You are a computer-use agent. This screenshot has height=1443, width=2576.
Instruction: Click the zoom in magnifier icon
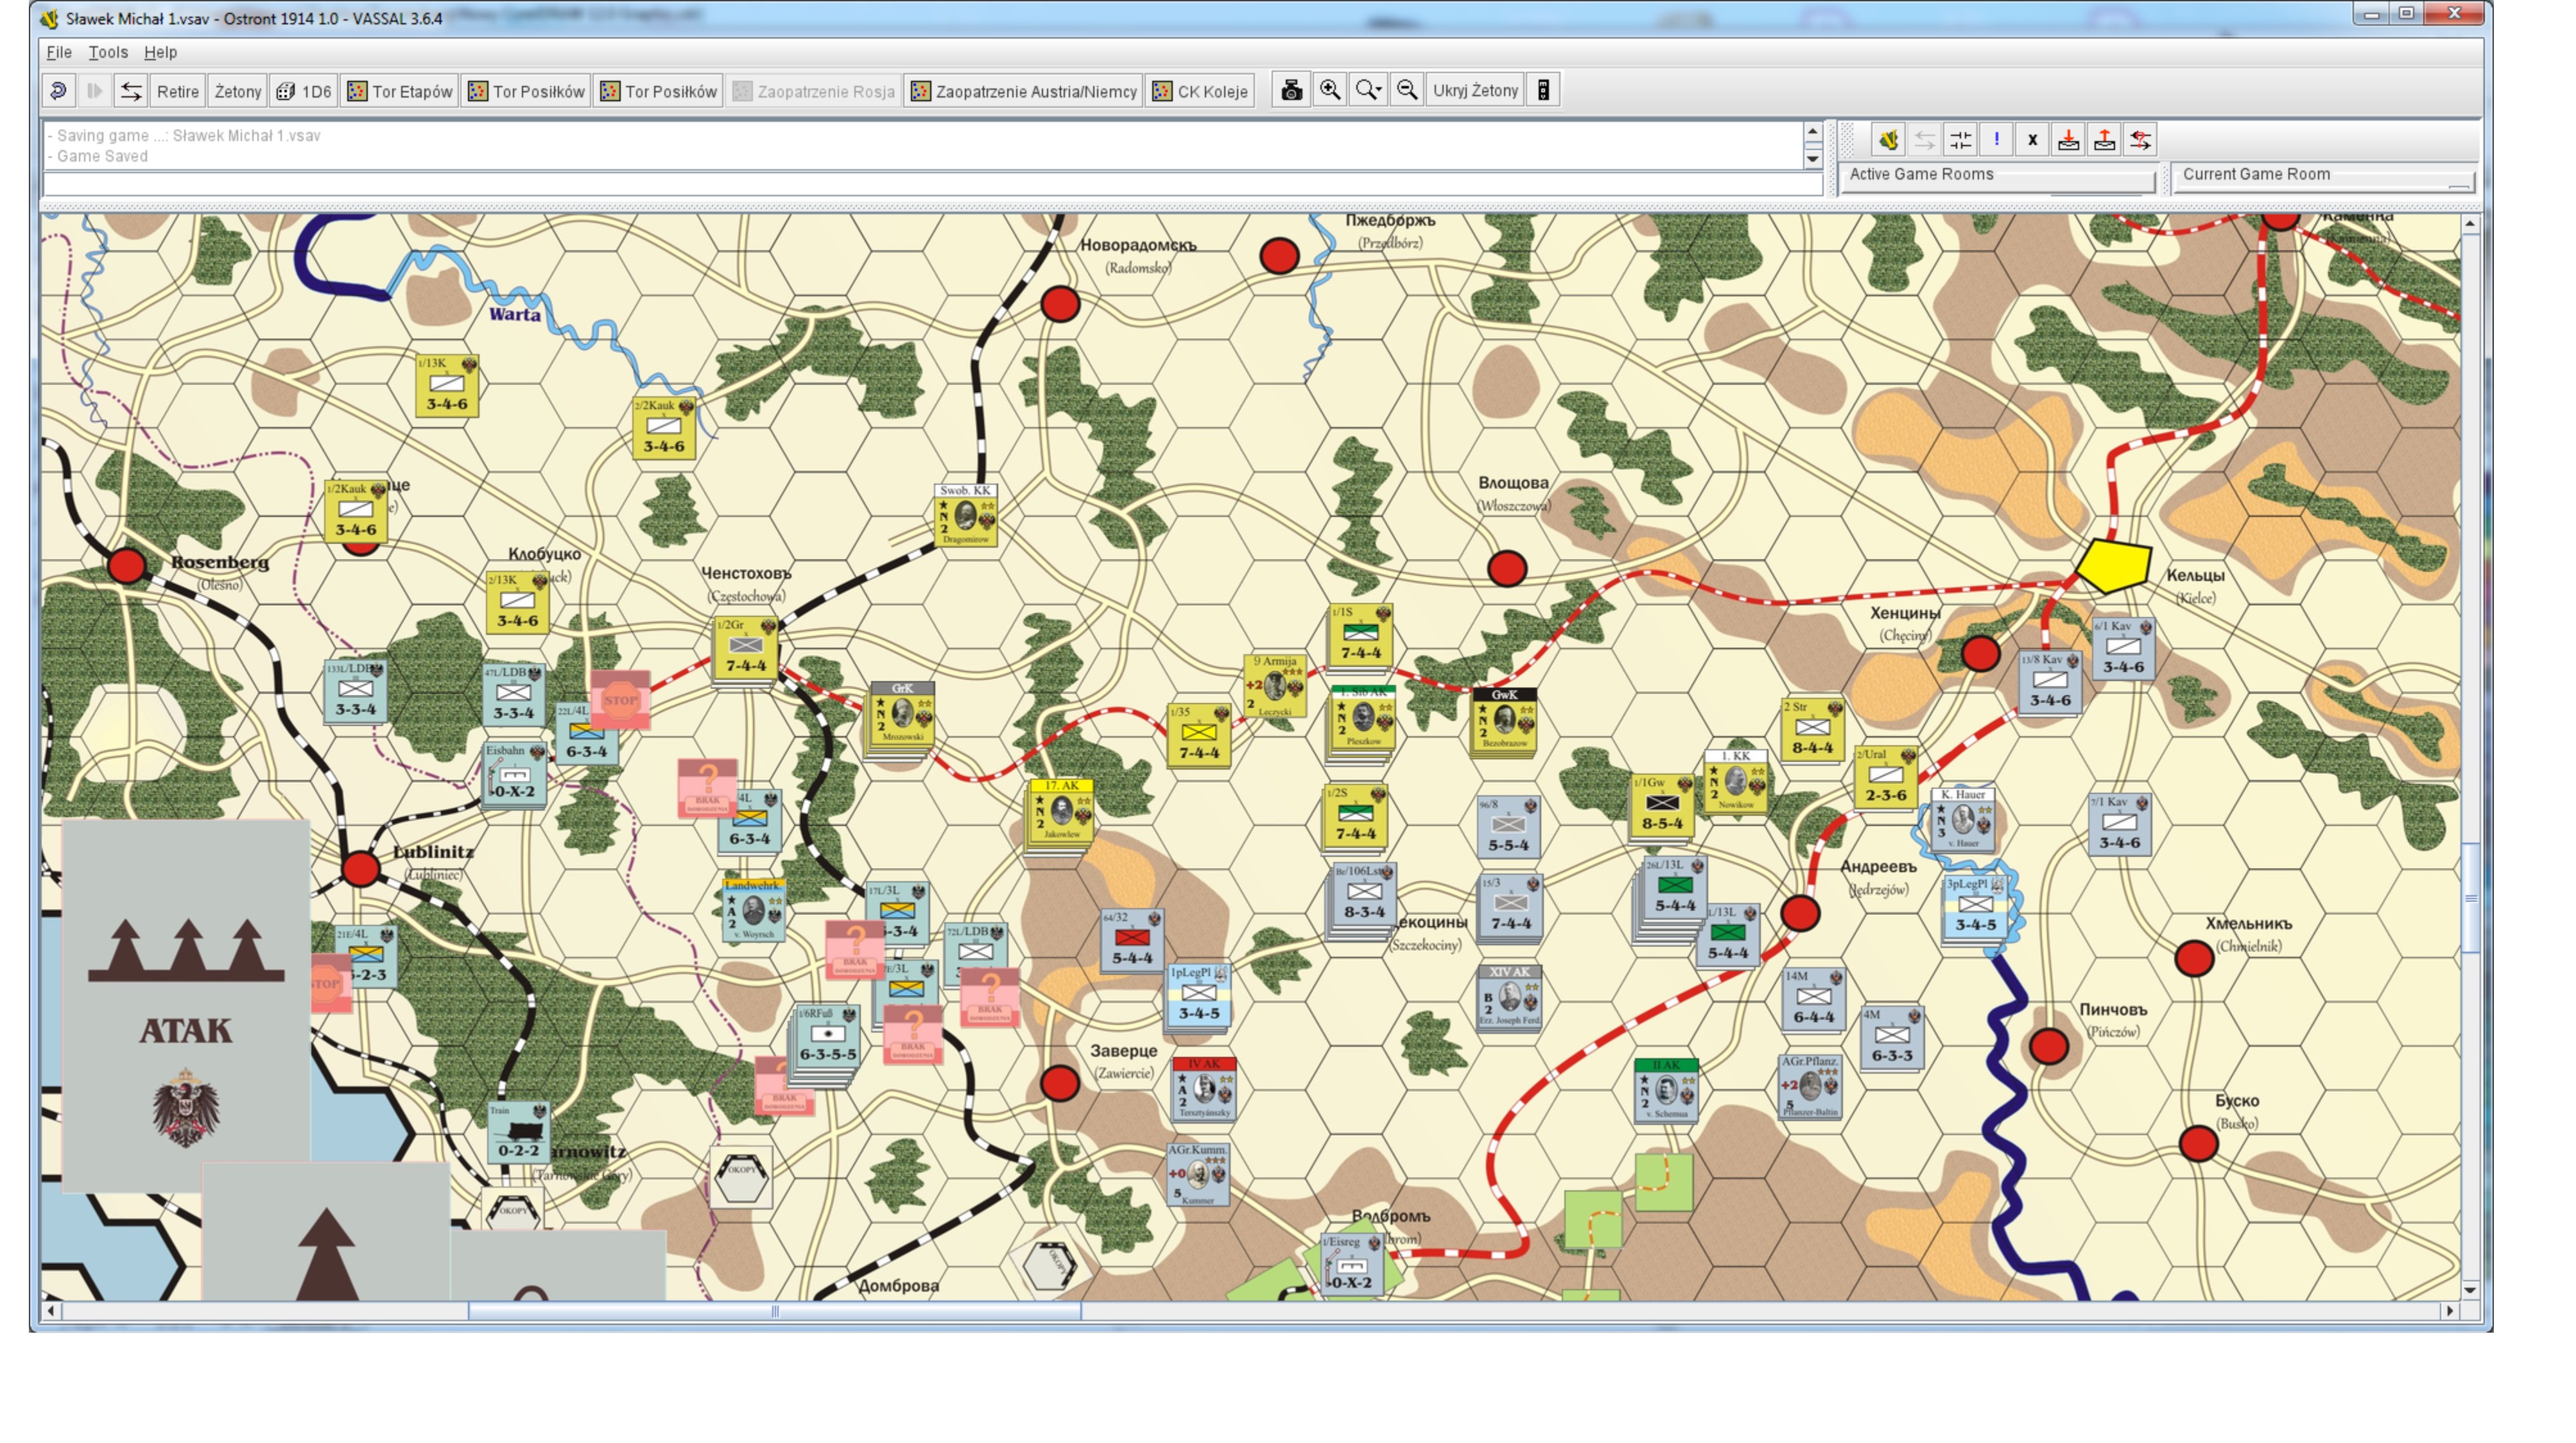(x=1330, y=91)
